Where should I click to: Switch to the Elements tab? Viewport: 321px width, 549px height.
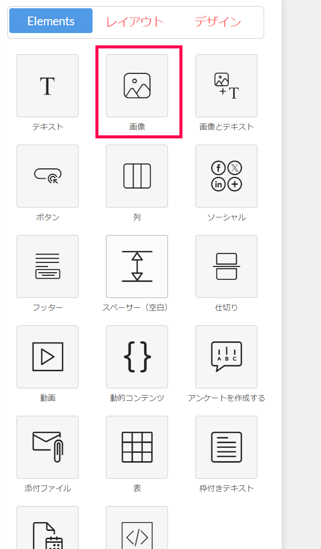tap(51, 21)
